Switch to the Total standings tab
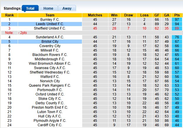 30,8
